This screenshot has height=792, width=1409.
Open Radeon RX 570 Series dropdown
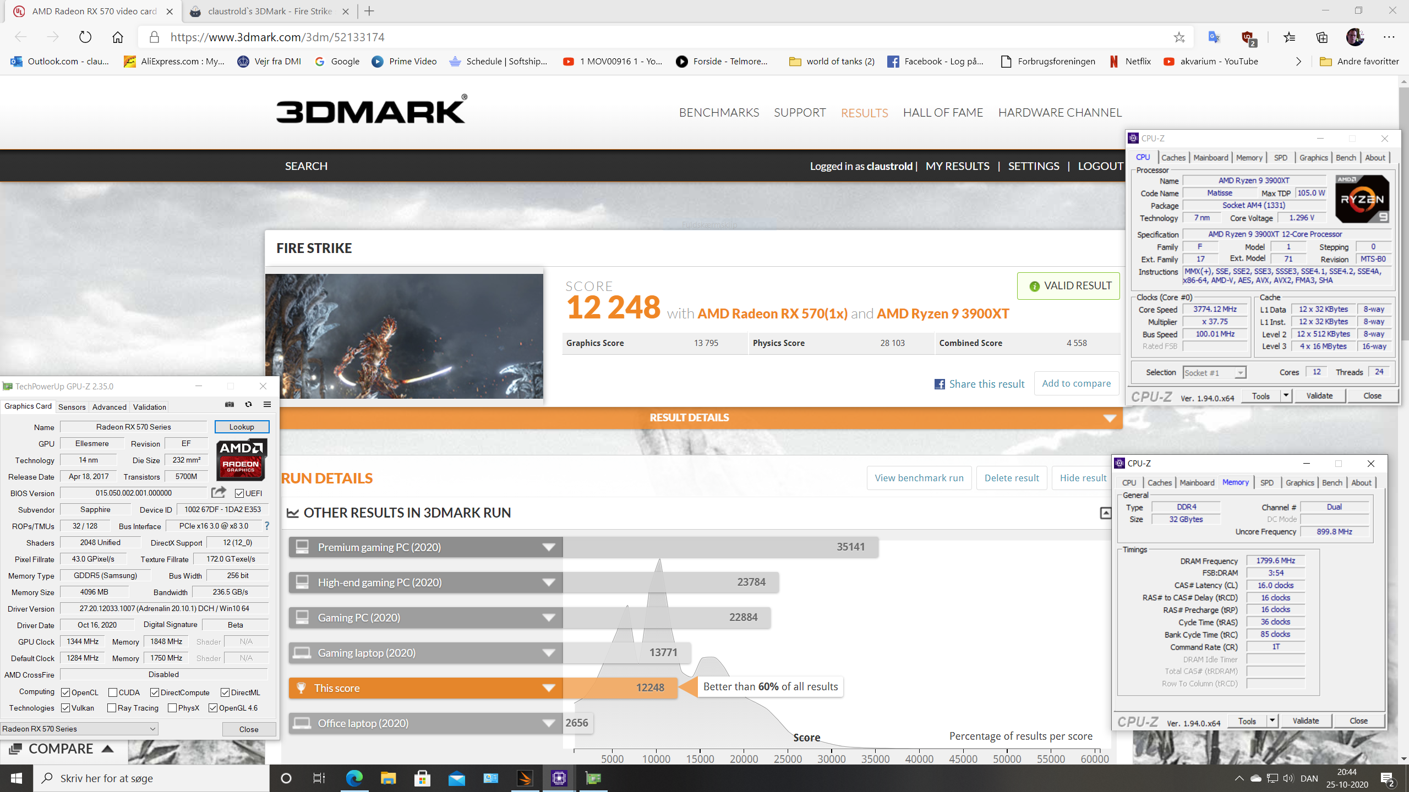(79, 729)
